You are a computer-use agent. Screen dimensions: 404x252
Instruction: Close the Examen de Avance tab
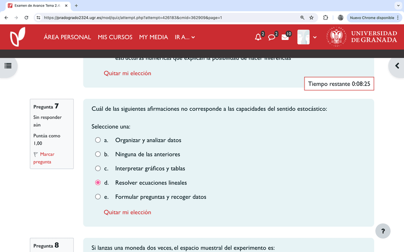click(66, 5)
